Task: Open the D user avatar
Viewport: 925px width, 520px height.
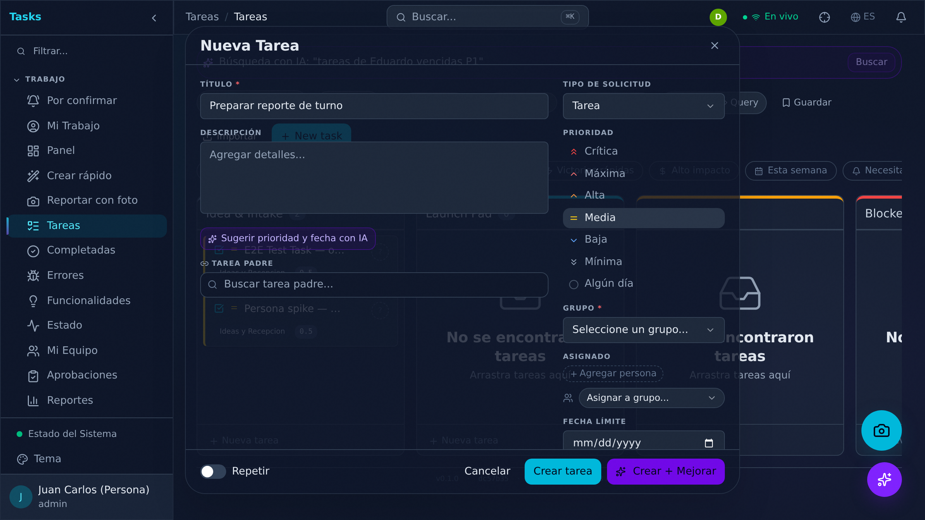Action: [x=718, y=17]
